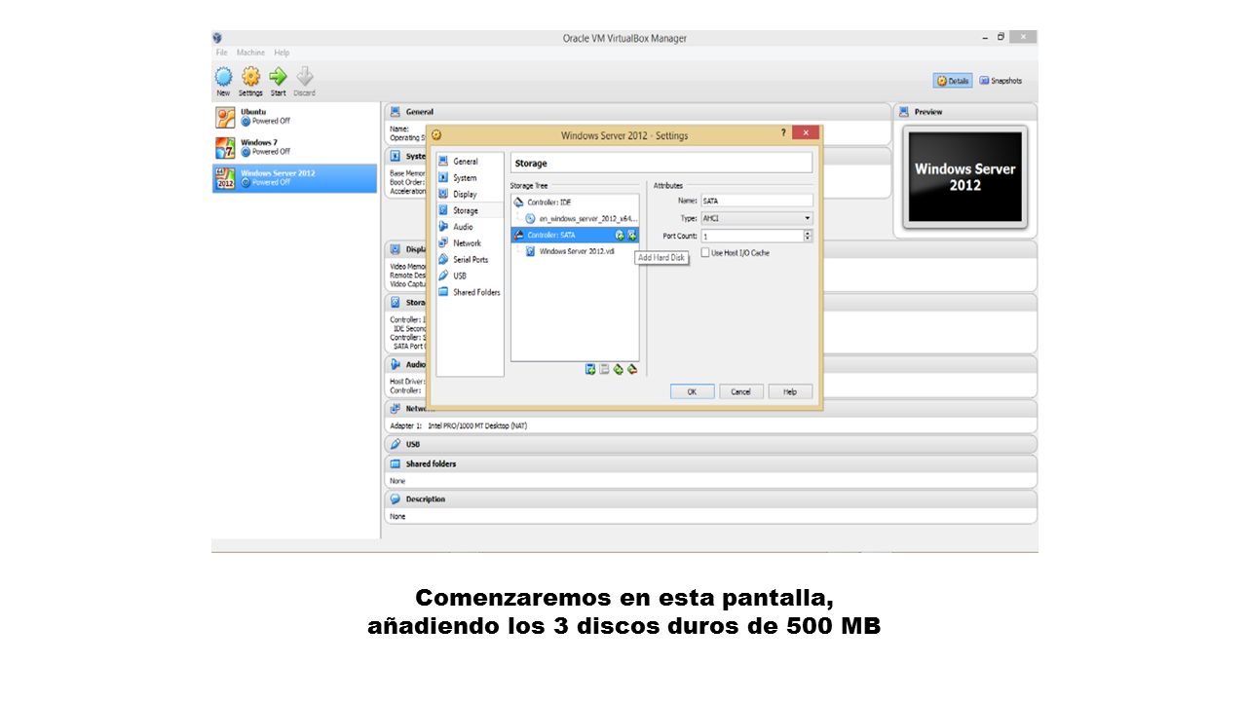This screenshot has width=1247, height=701.
Task: Click the green Start arrow icon
Action: pyautogui.click(x=278, y=76)
